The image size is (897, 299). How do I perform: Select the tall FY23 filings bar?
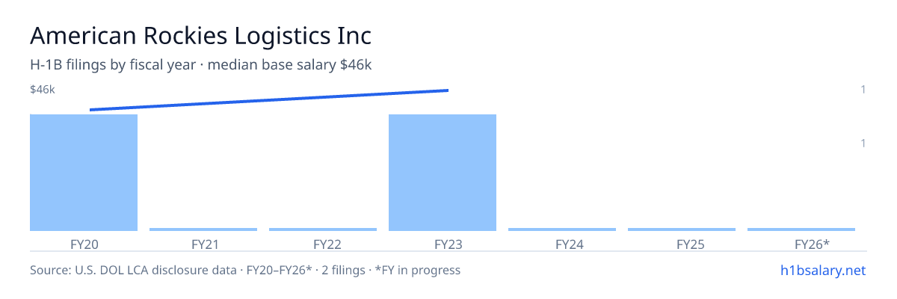[443, 173]
